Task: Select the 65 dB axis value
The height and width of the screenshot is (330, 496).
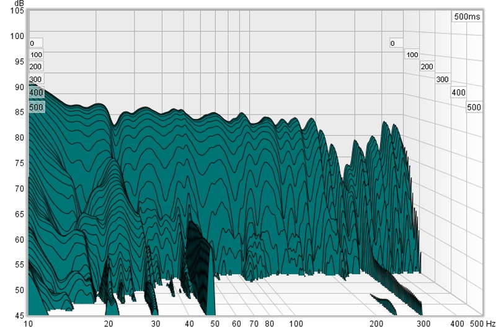Action: click(19, 214)
